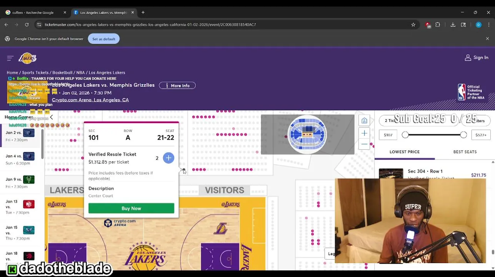Switch to the BEST SEATS tab
This screenshot has width=495, height=277.
tap(465, 152)
